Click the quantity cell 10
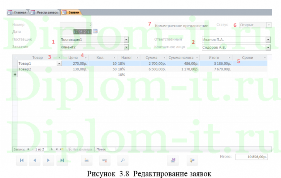Image resolution: width=281 pixels, height=178 pixels. pos(103,63)
